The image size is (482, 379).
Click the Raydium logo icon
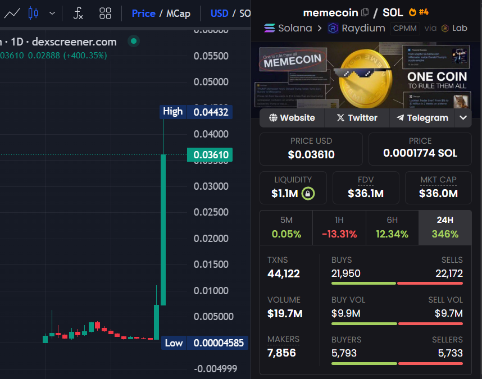click(333, 28)
